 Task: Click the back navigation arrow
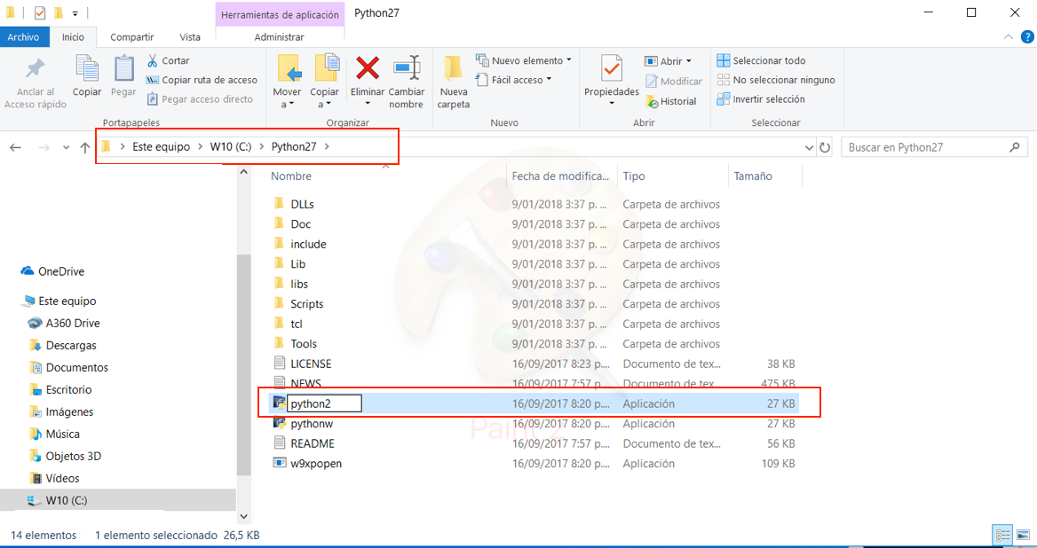point(15,147)
